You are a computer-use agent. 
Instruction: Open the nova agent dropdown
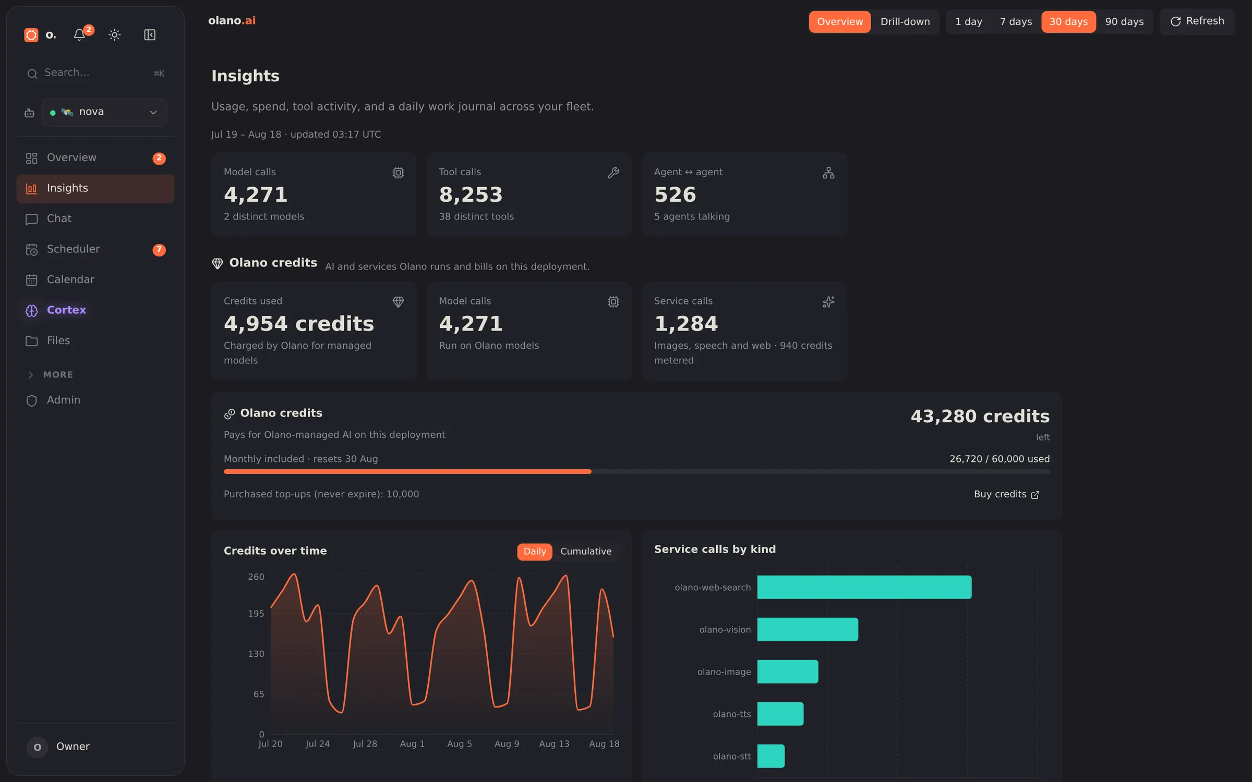tap(104, 112)
